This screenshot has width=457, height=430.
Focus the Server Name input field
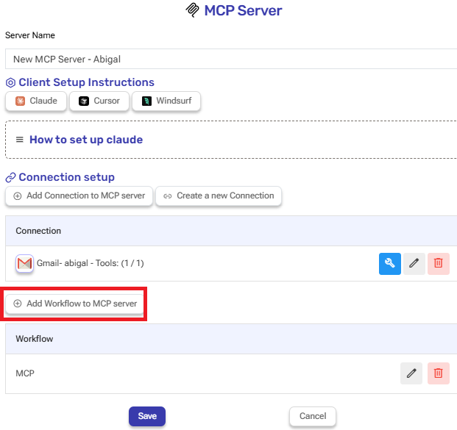[x=230, y=60]
